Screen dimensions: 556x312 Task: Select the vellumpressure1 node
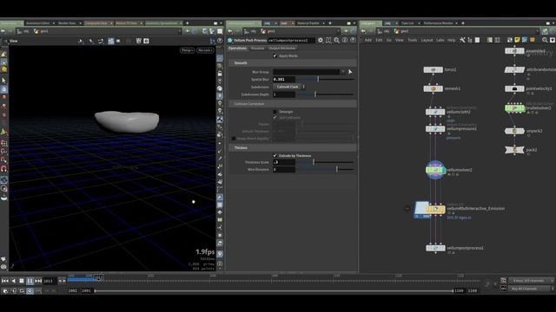click(435, 129)
